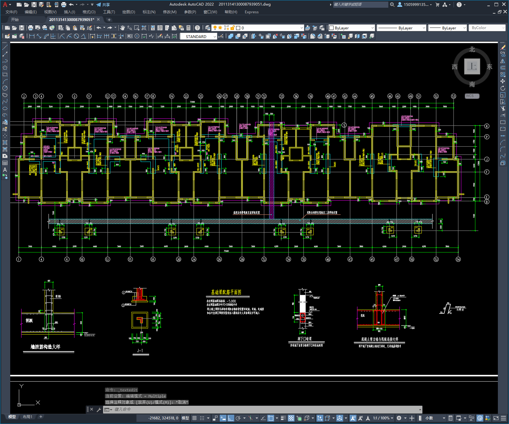Image resolution: width=509 pixels, height=424 pixels.
Task: Click the QuickCalc calculator icon
Action: [x=188, y=28]
